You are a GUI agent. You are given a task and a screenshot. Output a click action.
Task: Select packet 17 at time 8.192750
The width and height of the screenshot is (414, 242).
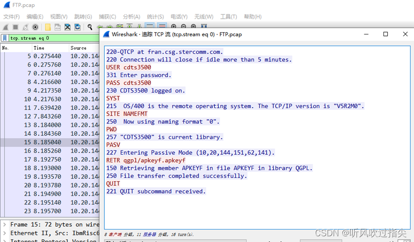click(x=50, y=160)
